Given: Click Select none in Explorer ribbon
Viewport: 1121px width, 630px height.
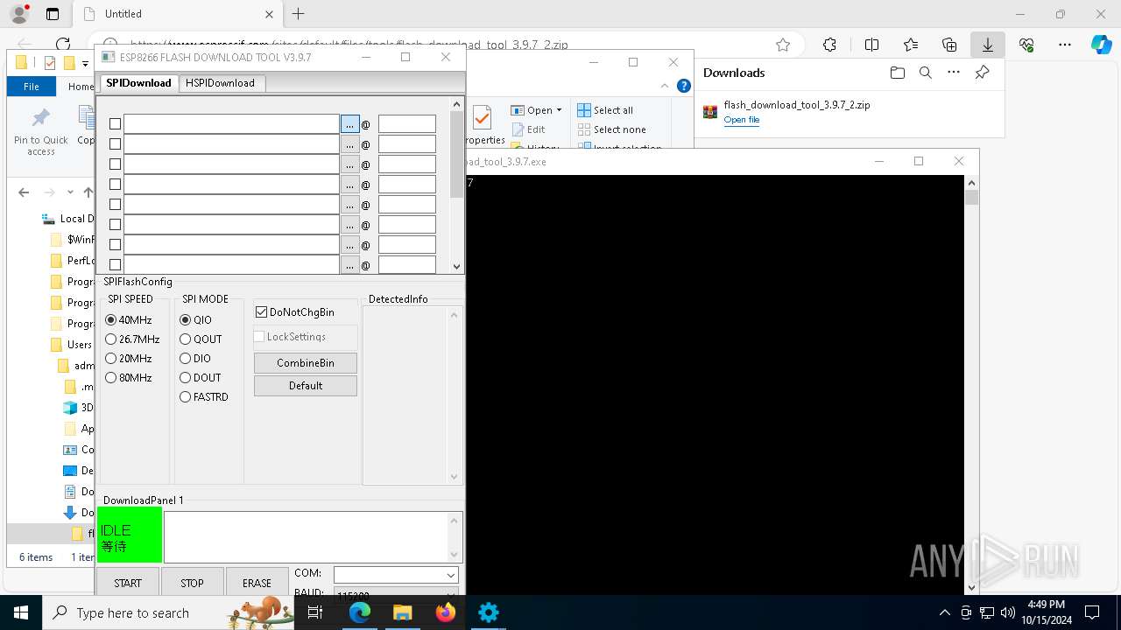Looking at the screenshot, I should (611, 129).
